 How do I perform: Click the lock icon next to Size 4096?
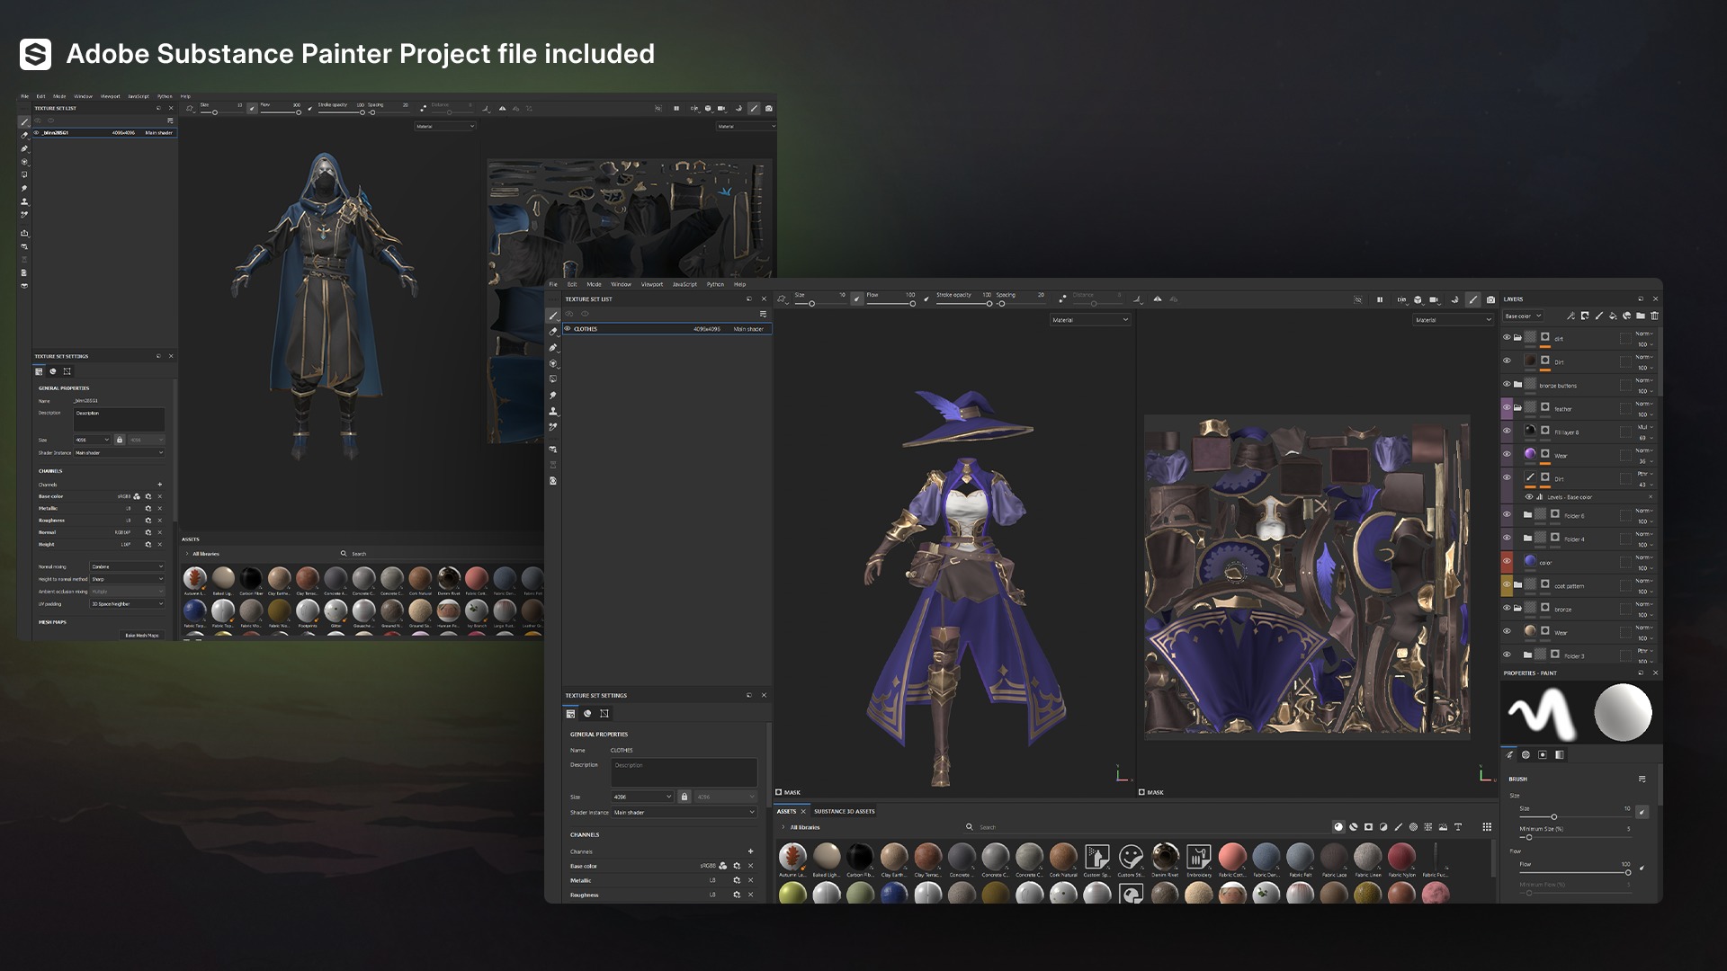click(685, 797)
